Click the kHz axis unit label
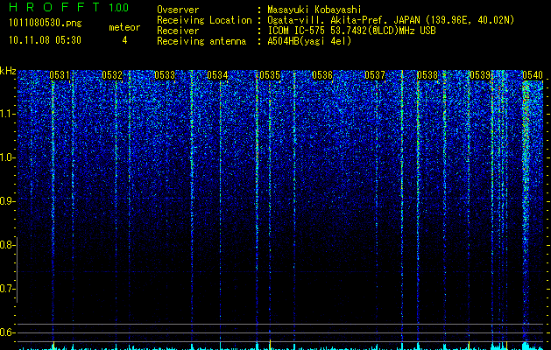The width and height of the screenshot is (551, 350). [x=8, y=71]
